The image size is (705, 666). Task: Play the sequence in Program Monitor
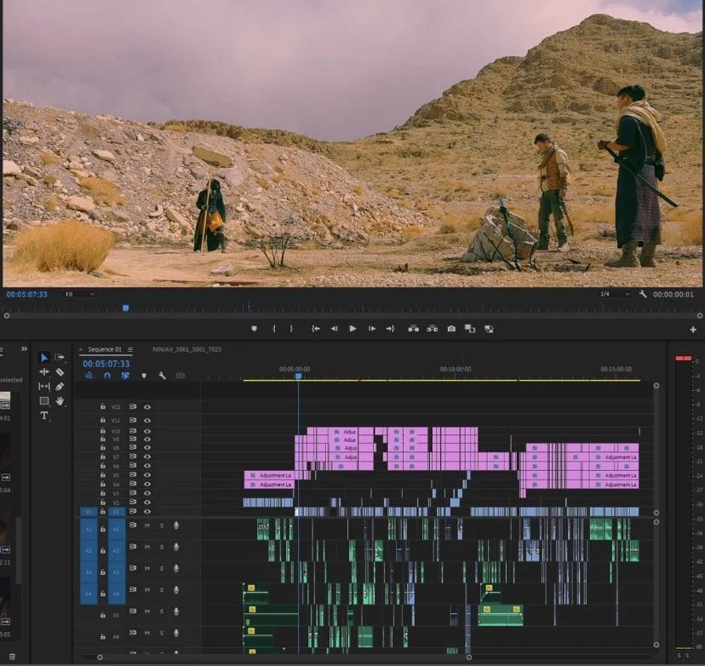point(353,329)
